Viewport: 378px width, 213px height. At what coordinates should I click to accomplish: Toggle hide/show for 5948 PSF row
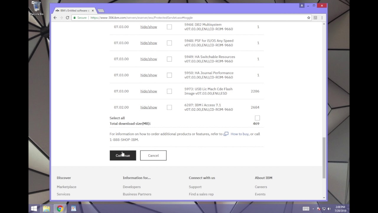(149, 43)
